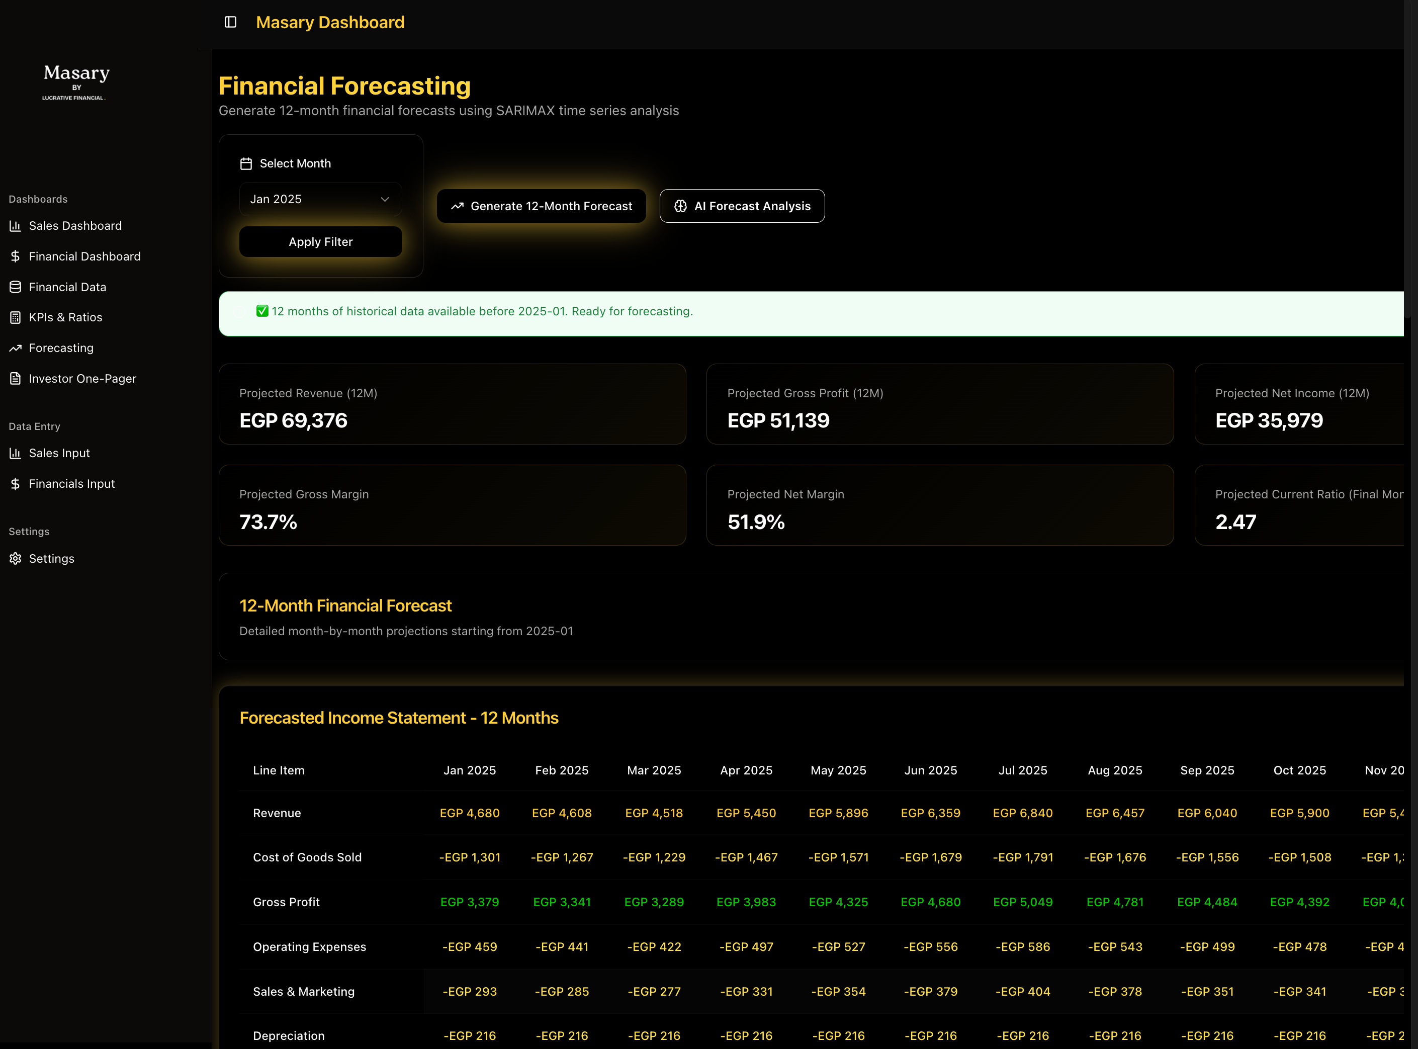The width and height of the screenshot is (1418, 1049).
Task: Click the Projected Revenue (12M) card
Action: (x=452, y=404)
